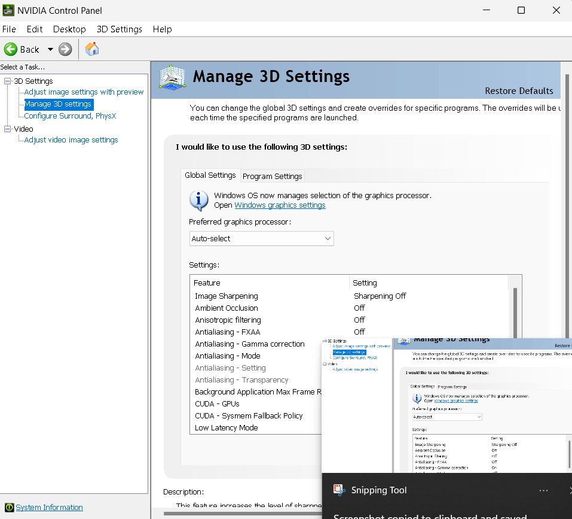Click the blue info icon
Viewport: 572px width, 519px height.
click(199, 201)
